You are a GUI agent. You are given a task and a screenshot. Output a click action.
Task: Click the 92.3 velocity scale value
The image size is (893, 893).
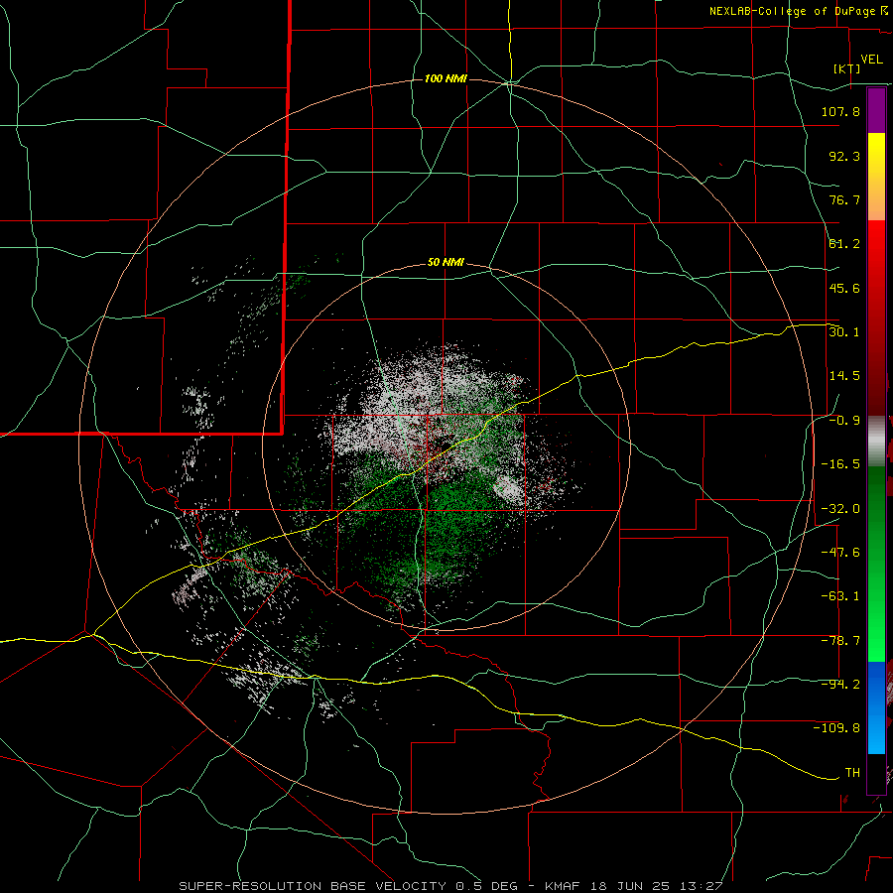click(844, 156)
